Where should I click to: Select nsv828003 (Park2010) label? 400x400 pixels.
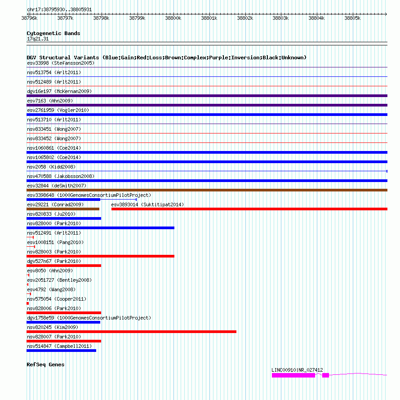[54, 252]
